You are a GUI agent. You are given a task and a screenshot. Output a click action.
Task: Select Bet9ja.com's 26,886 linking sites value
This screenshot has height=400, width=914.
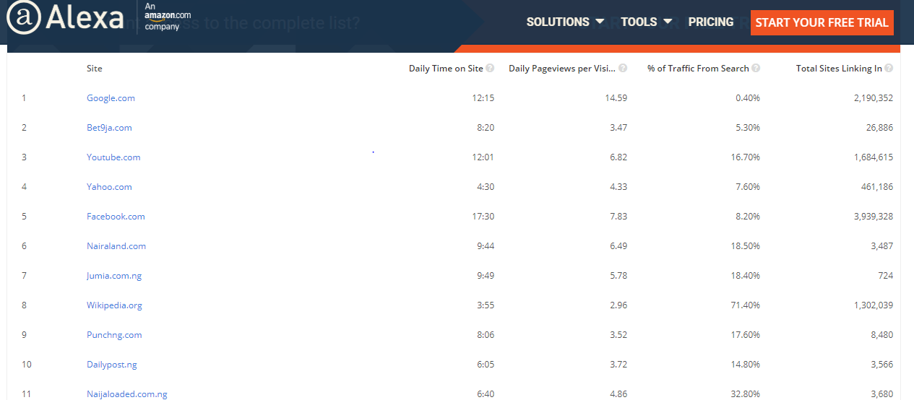pos(879,128)
